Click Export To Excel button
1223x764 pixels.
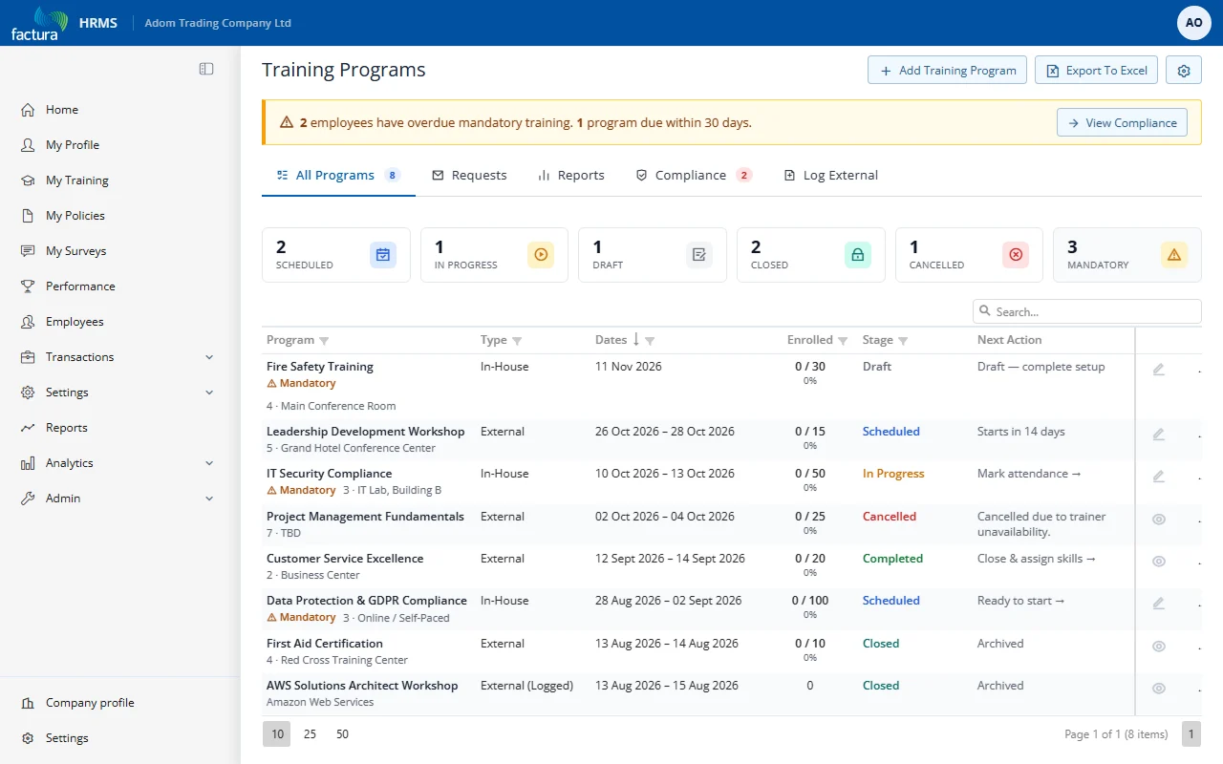(1097, 71)
